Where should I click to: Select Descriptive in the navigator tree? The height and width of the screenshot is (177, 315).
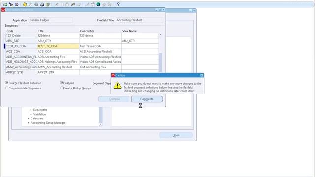point(40,110)
